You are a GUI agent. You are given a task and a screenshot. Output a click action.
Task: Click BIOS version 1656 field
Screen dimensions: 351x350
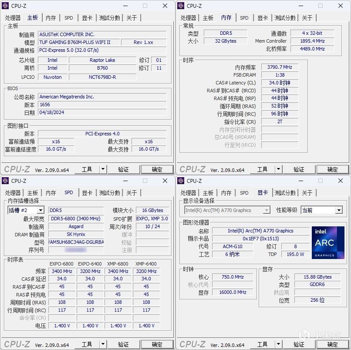click(102, 104)
